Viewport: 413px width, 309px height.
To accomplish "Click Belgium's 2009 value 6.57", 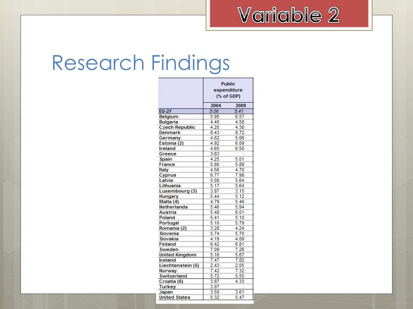I will click(x=240, y=117).
